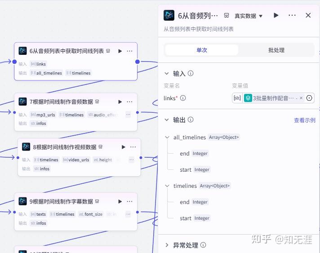Click comment icon beside node 9 title
The image size is (320, 253).
coord(97,201)
